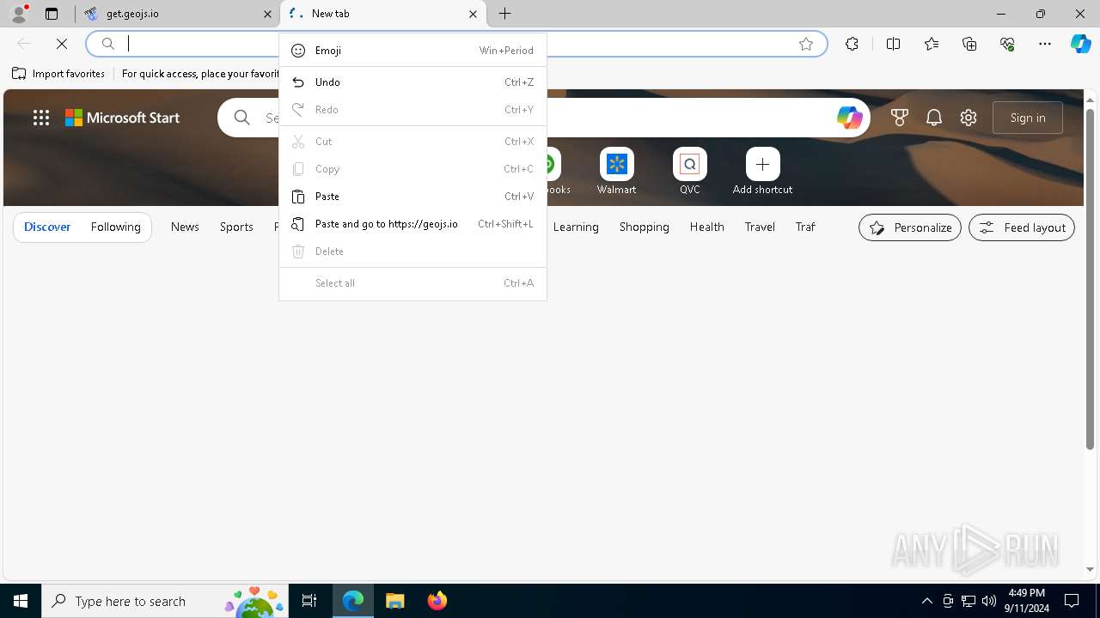This screenshot has height=618, width=1100.
Task: Choose Emoji from the context menu
Action: coord(412,51)
